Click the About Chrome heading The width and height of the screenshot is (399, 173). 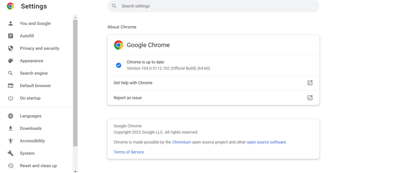[x=122, y=27]
